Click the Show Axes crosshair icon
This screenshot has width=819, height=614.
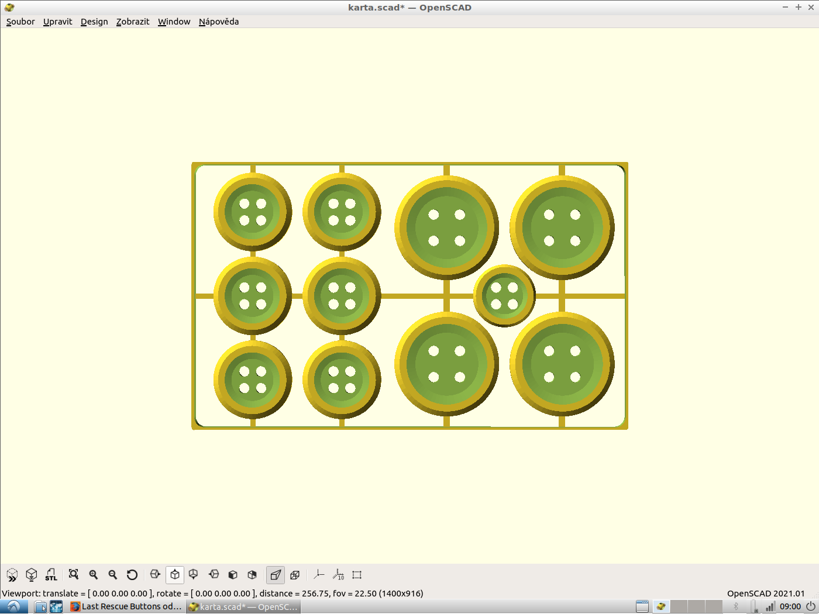point(319,575)
